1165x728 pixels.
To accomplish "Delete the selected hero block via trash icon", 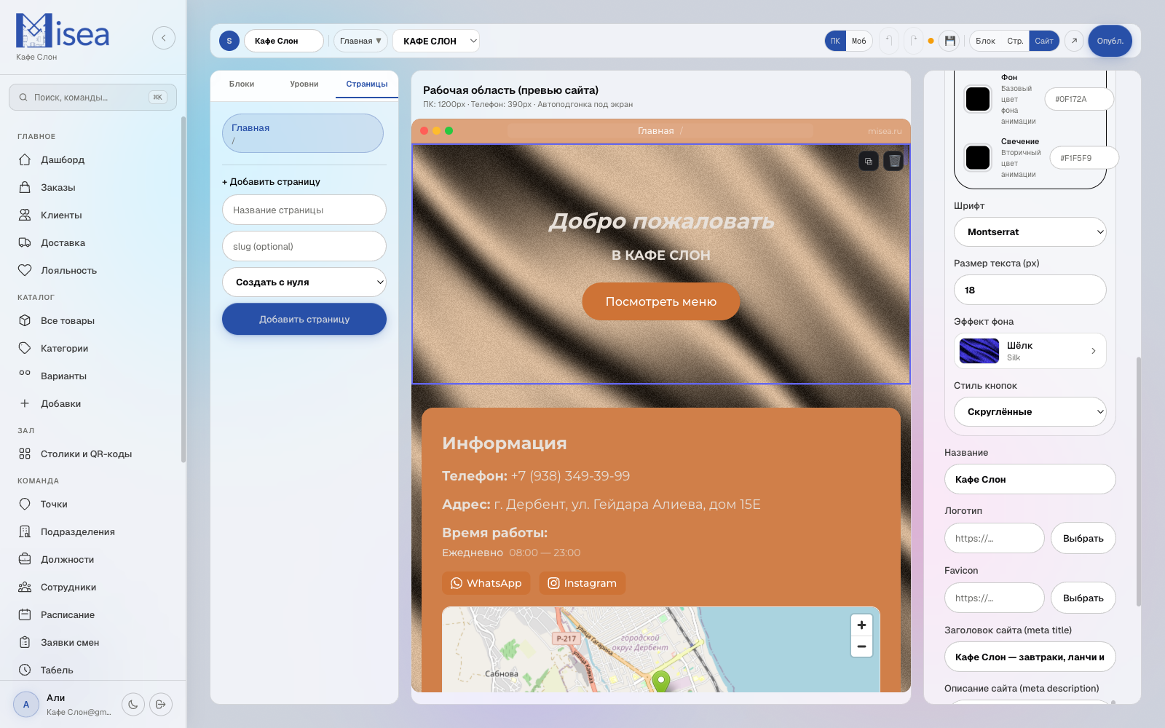I will point(894,161).
